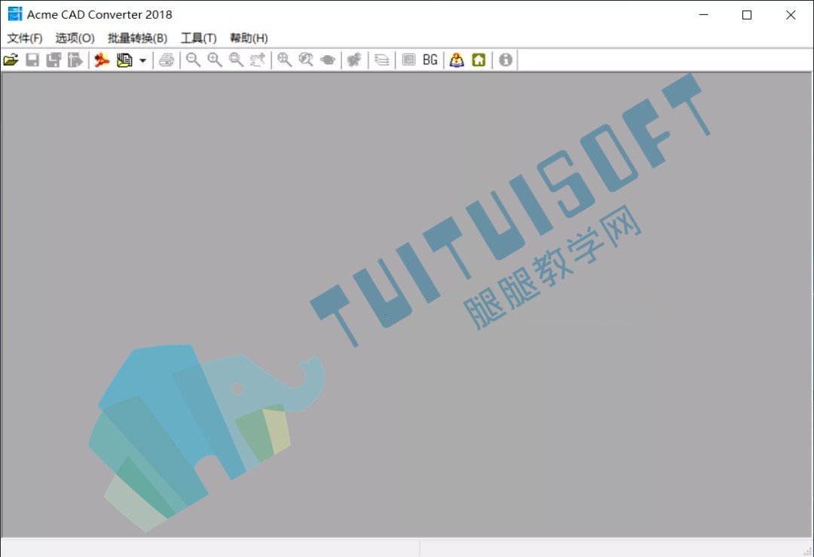This screenshot has height=557, width=814.
Task: Open the Layers stack icon
Action: point(381,60)
